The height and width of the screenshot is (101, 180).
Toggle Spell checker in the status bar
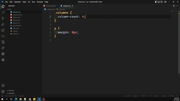tap(163, 96)
